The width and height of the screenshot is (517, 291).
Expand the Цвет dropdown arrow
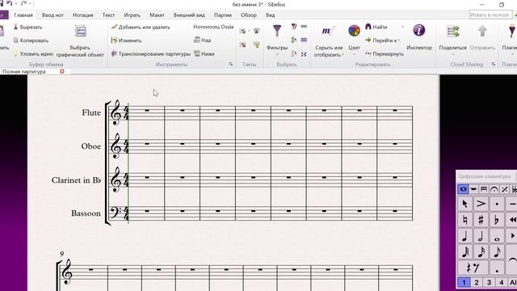pyautogui.click(x=354, y=54)
